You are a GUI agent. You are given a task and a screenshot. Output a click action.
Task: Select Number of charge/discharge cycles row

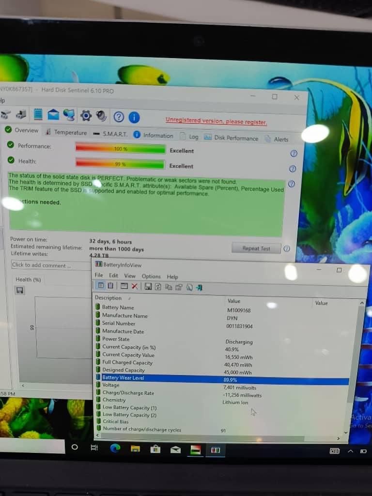point(221,430)
